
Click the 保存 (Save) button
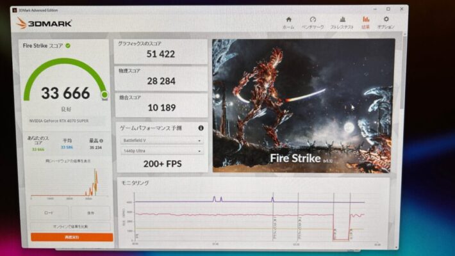click(x=90, y=213)
